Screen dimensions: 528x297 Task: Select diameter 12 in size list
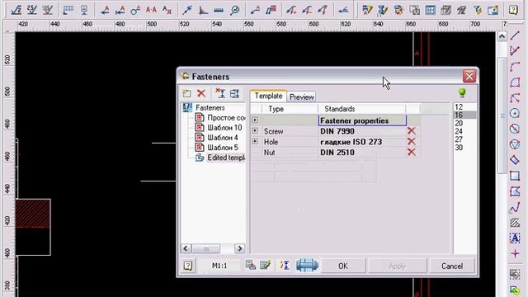464,107
